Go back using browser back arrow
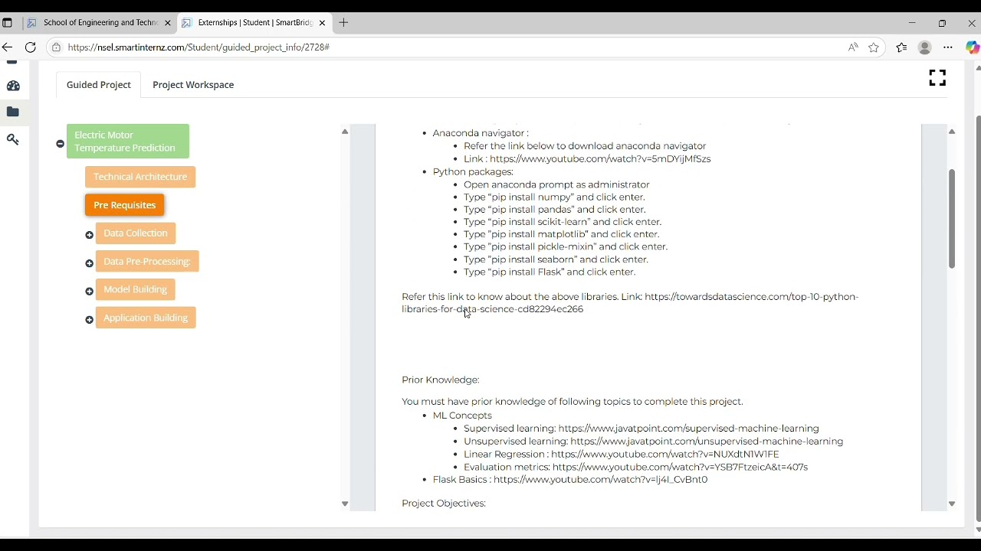981x551 pixels. pyautogui.click(x=8, y=47)
